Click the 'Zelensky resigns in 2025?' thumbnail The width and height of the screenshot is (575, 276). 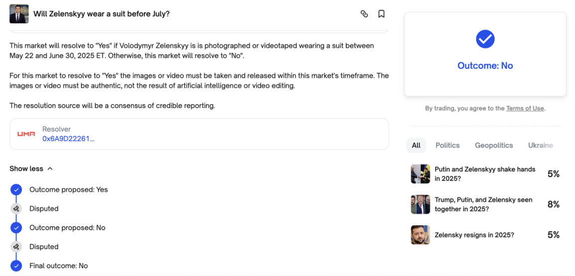pyautogui.click(x=420, y=235)
